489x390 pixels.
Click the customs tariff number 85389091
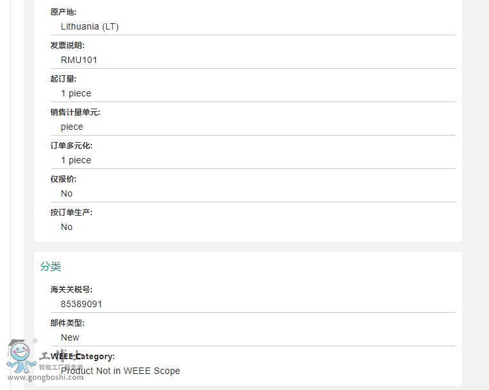(82, 304)
